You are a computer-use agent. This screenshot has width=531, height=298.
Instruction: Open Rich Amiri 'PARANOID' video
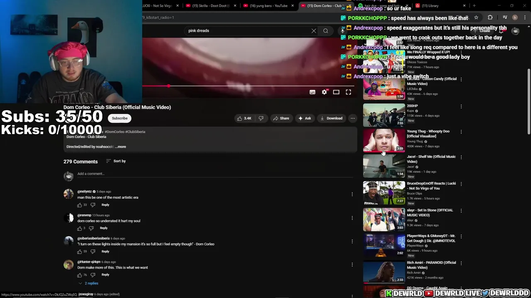384,272
